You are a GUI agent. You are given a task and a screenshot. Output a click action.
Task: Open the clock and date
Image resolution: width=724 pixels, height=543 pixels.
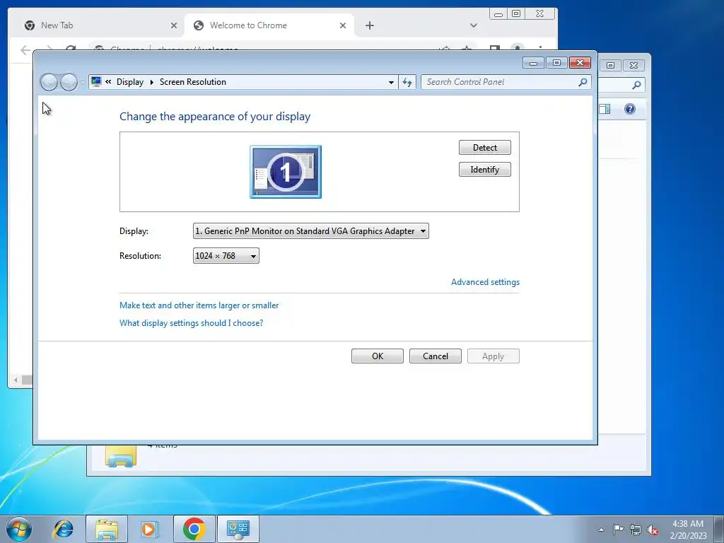(x=688, y=530)
